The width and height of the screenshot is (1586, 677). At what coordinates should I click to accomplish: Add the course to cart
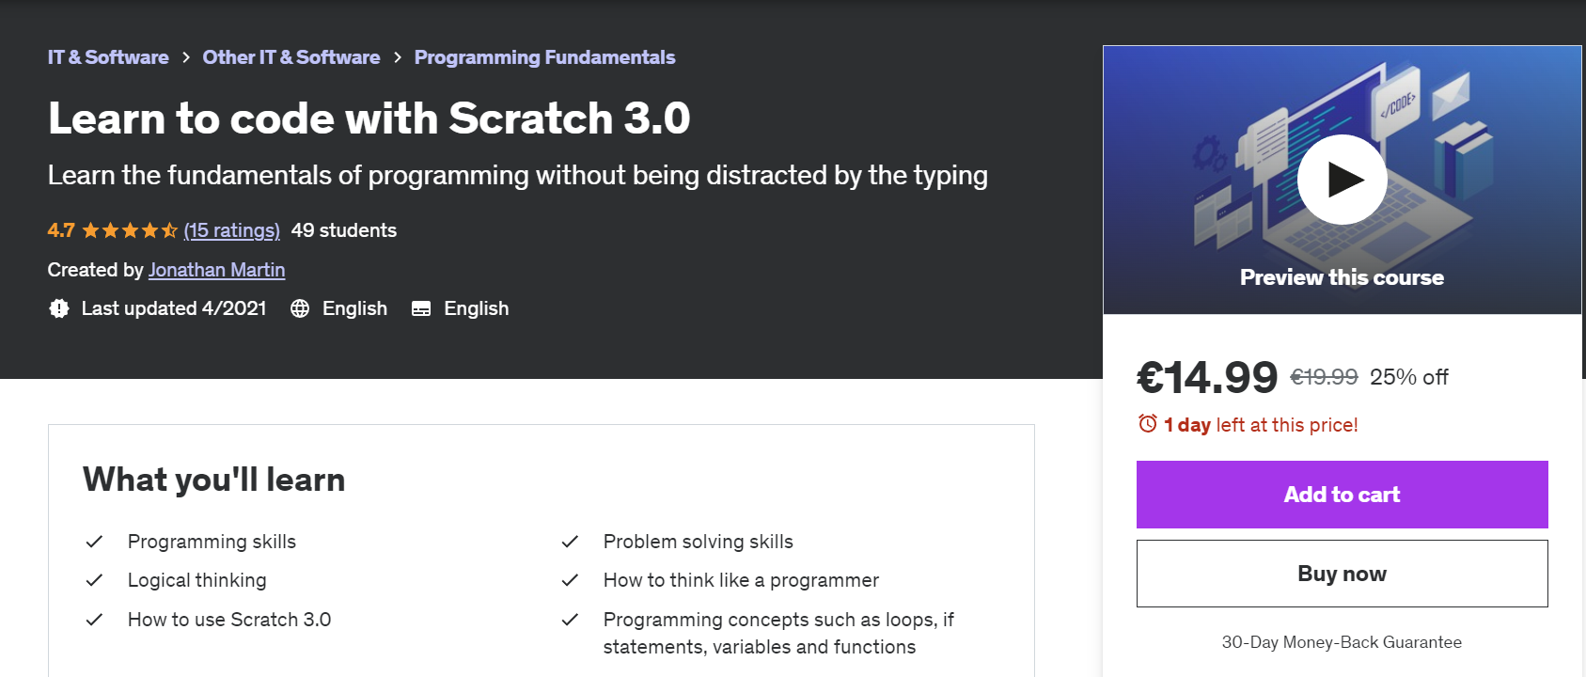(x=1342, y=495)
